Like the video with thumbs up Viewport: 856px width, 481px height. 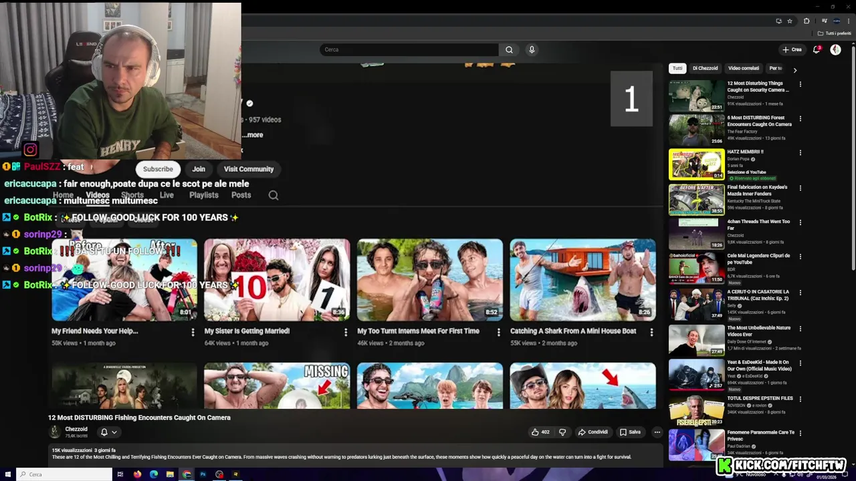[x=540, y=432]
